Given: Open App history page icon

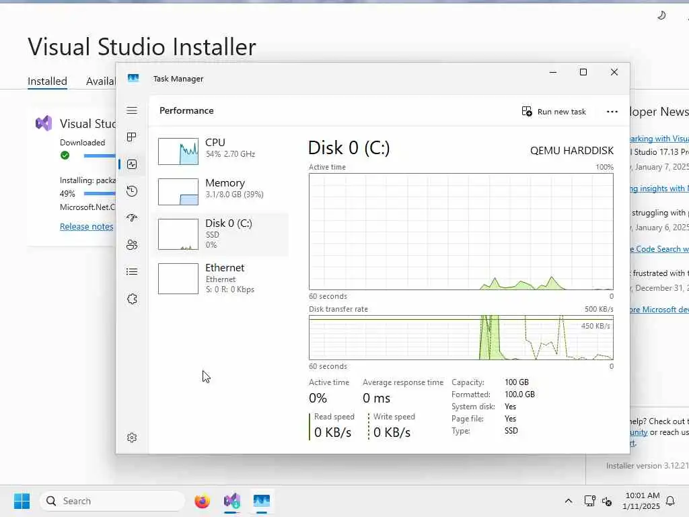Looking at the screenshot, I should [132, 191].
